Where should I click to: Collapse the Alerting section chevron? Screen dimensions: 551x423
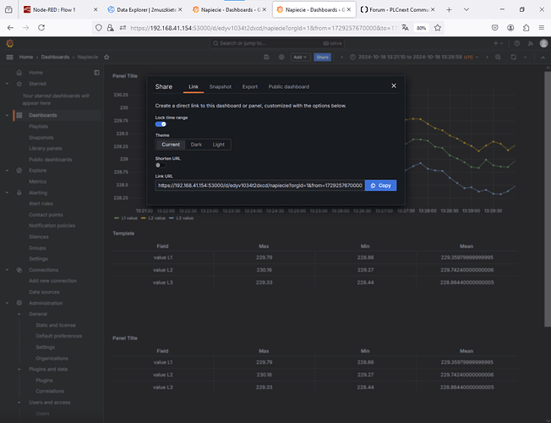(x=8, y=192)
